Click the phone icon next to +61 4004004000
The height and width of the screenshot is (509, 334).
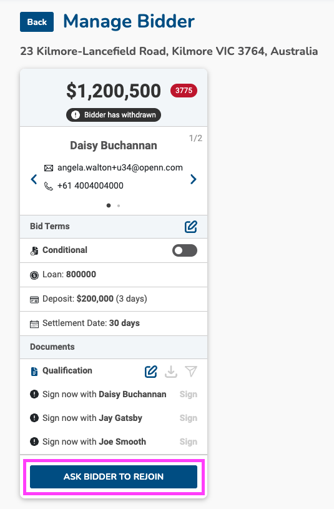click(48, 186)
